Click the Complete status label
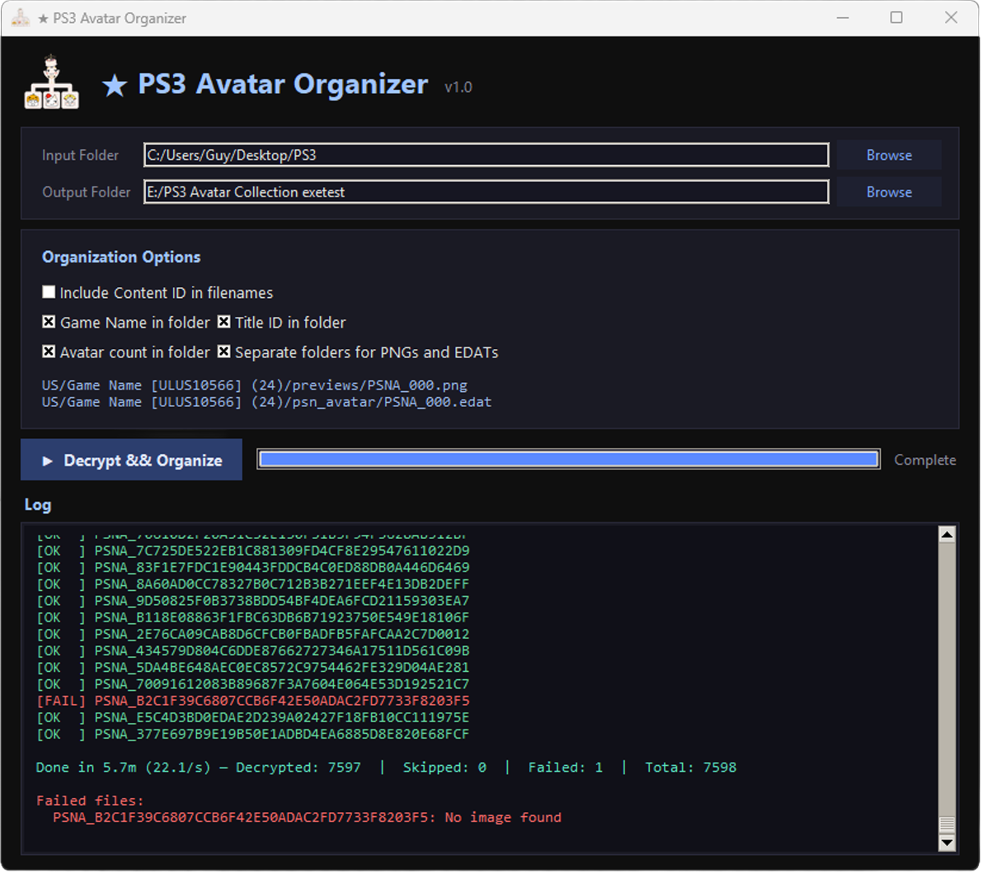 point(924,460)
